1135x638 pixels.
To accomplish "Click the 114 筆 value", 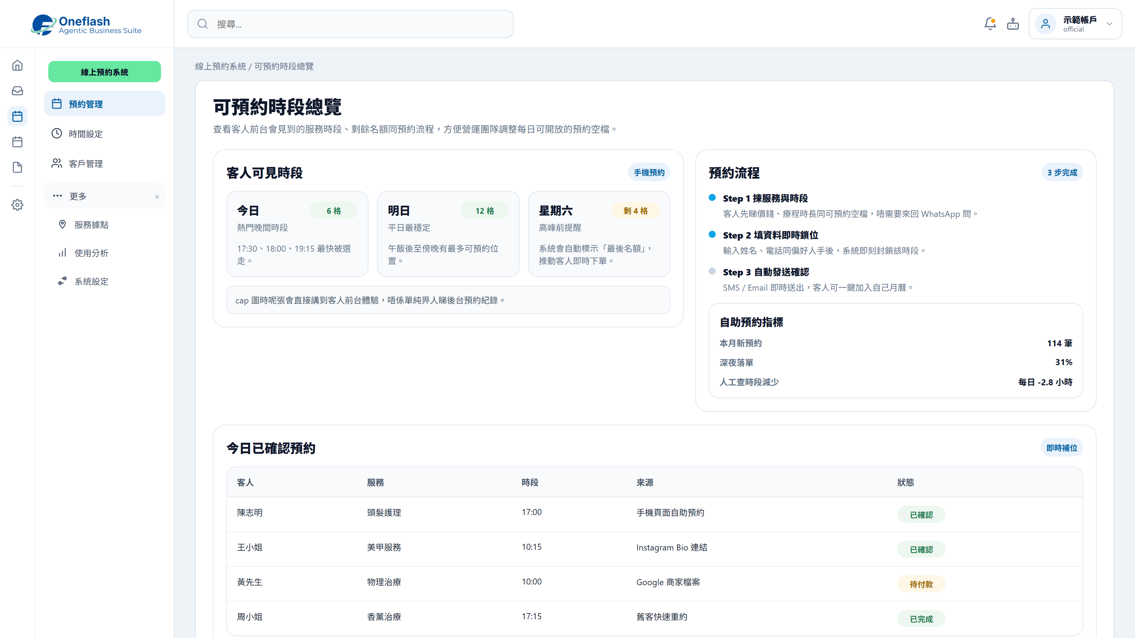I will coord(1060,343).
